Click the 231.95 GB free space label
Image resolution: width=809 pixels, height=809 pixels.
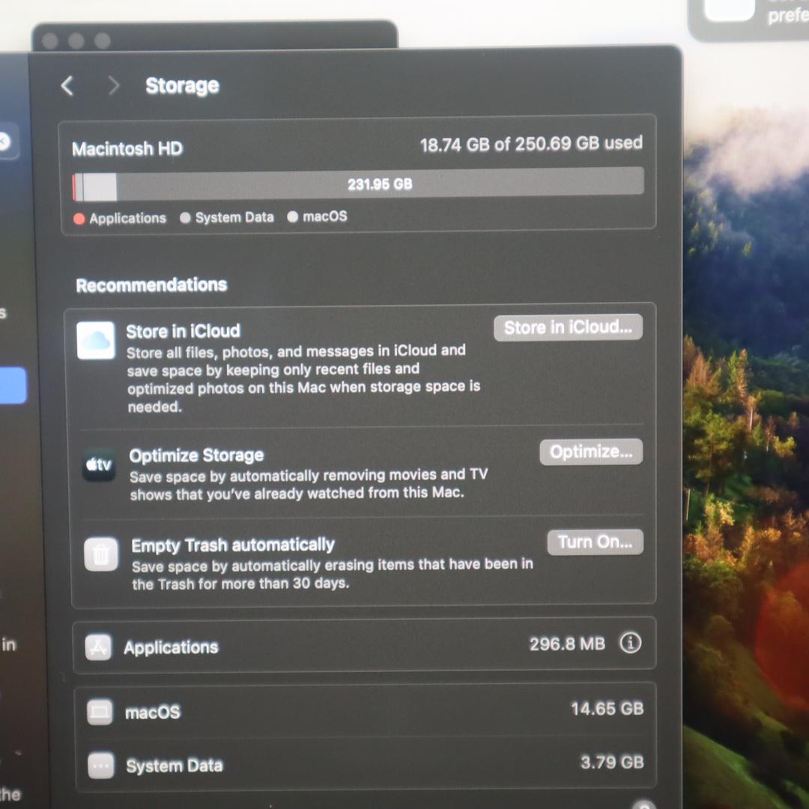click(380, 184)
